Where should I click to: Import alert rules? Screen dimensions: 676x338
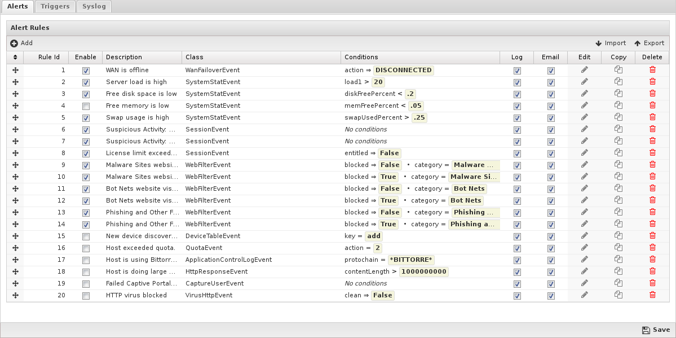(611, 43)
